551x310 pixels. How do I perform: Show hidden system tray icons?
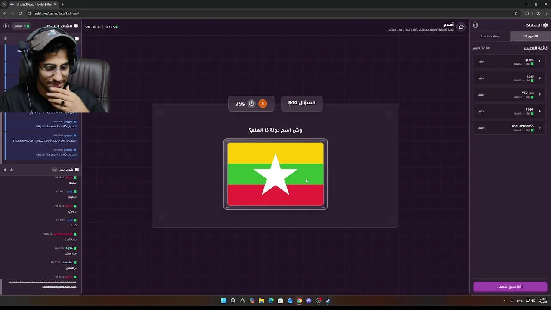tap(505, 301)
